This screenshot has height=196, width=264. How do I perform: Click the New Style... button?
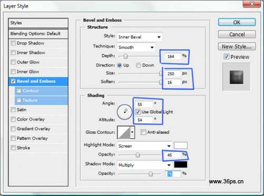[x=237, y=46]
